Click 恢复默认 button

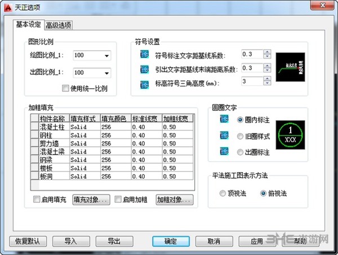pos(28,241)
